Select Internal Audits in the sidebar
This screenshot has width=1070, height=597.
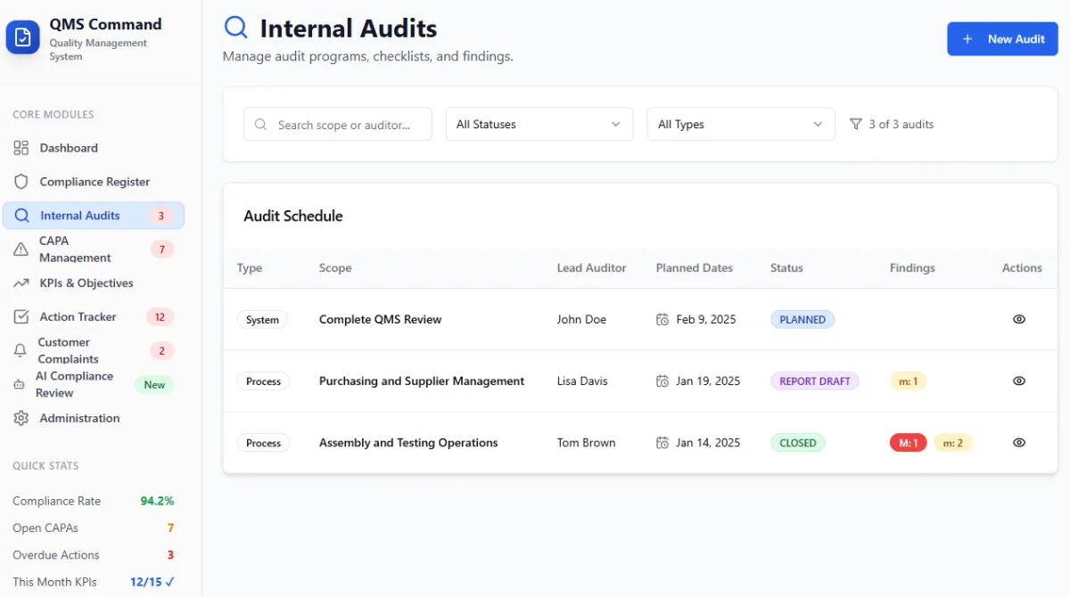point(80,216)
